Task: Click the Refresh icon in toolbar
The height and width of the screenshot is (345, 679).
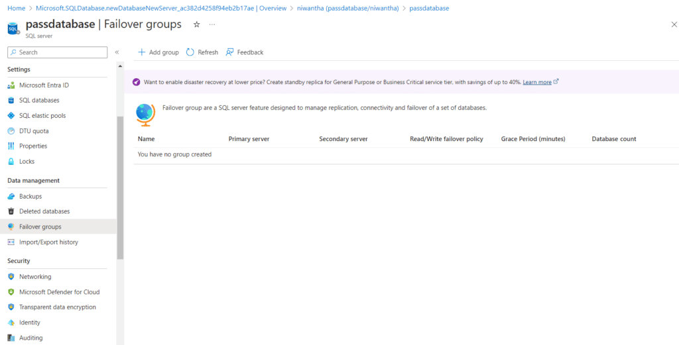Action: [190, 52]
